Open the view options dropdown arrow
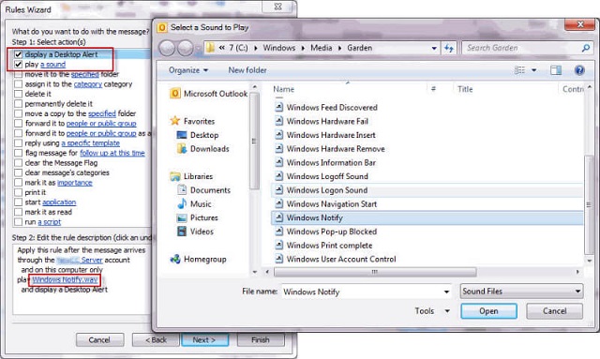Image resolution: width=600 pixels, height=359 pixels. click(533, 70)
